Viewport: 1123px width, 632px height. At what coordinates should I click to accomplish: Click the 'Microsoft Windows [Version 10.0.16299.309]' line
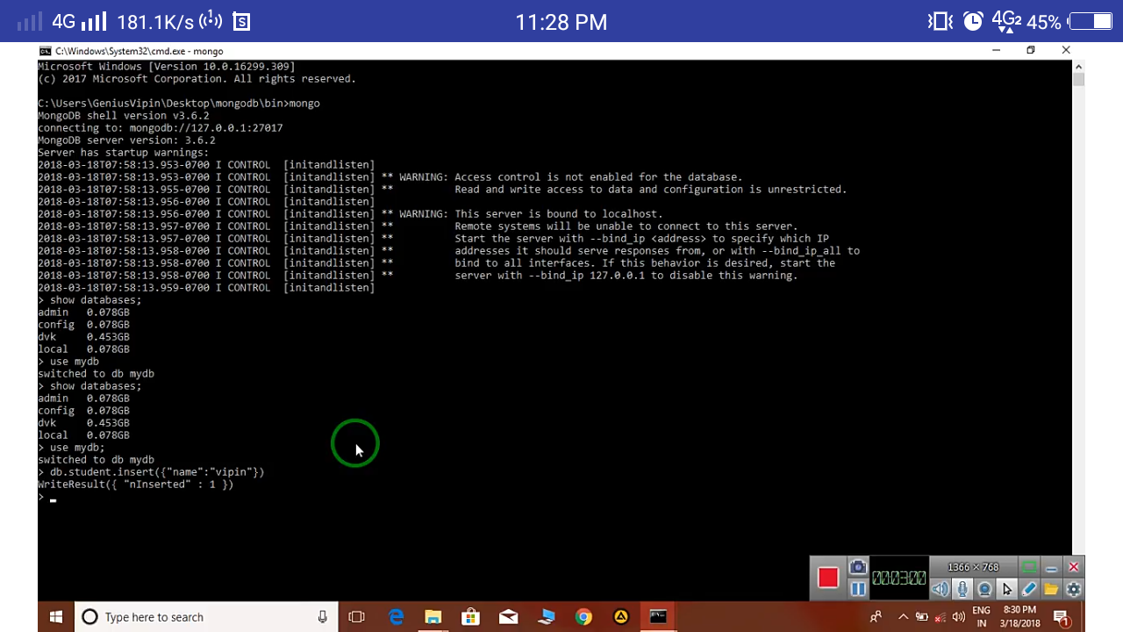click(x=167, y=67)
